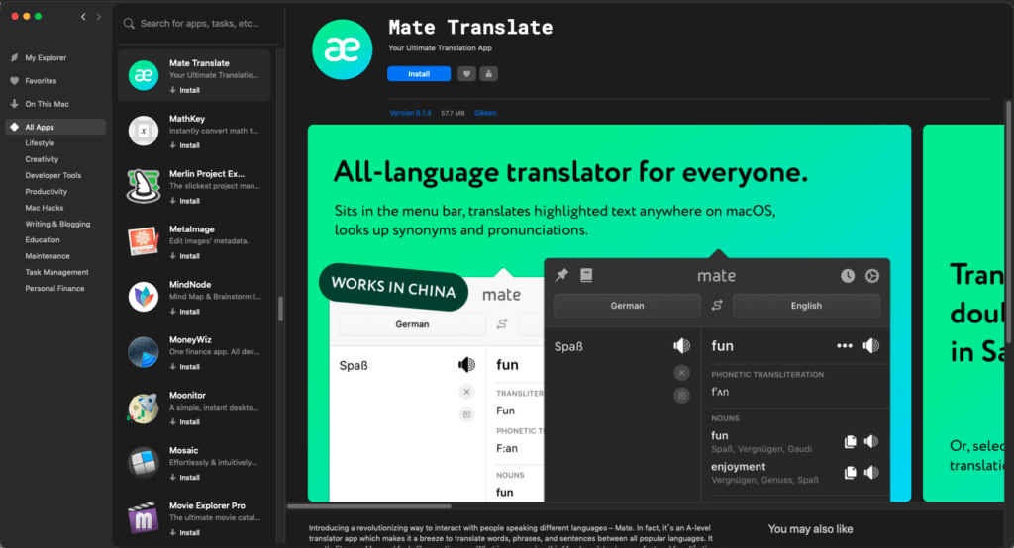Click the blue Install button in header
1014x548 pixels.
tap(419, 74)
